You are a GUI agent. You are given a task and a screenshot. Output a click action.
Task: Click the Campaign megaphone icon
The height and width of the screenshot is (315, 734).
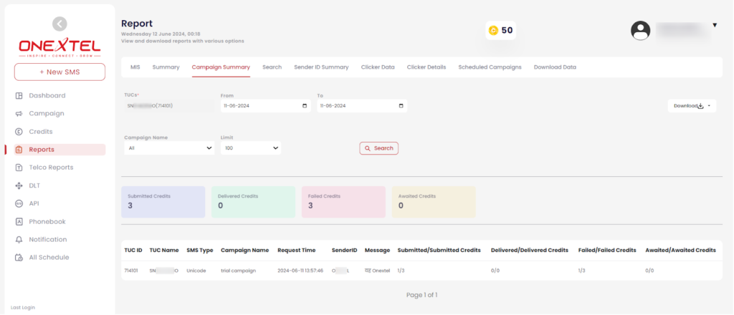[19, 114]
